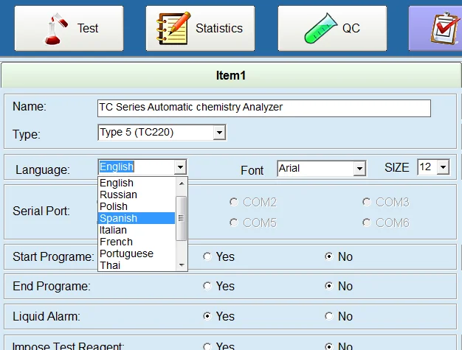Select Yes for Start Programe
Viewport: 462px width, 350px height.
(x=207, y=256)
